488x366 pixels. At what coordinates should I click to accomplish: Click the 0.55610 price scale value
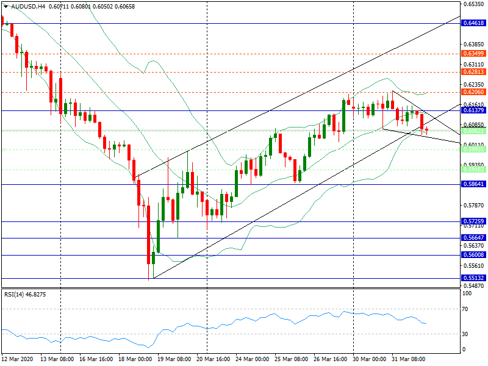pos(474,266)
